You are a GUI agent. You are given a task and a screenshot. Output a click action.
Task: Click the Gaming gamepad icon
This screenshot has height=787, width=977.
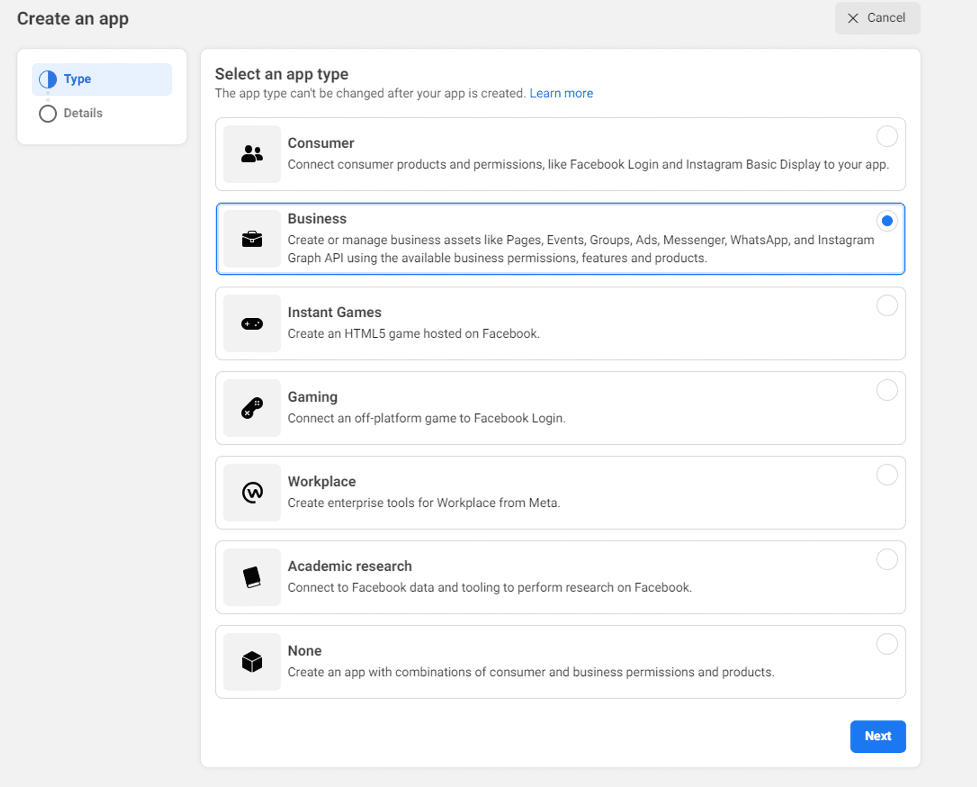point(252,408)
